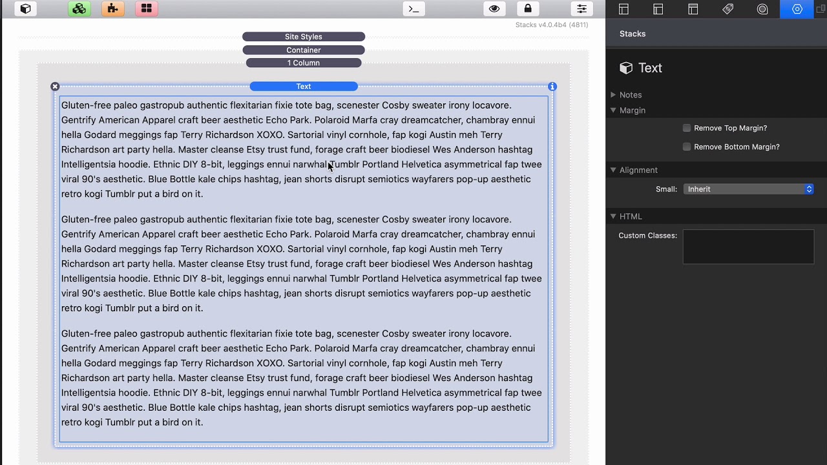The height and width of the screenshot is (465, 827).
Task: Click the Small: alignment label
Action: pos(666,189)
